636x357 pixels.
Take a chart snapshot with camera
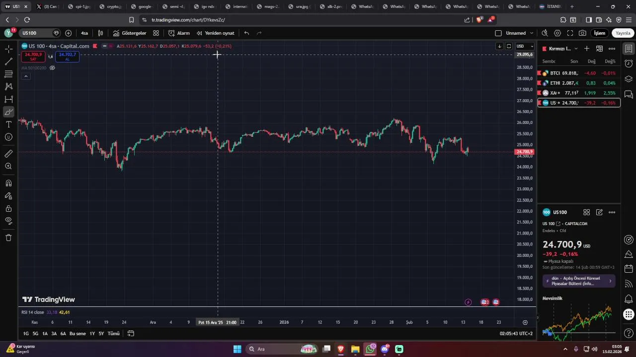coord(582,33)
